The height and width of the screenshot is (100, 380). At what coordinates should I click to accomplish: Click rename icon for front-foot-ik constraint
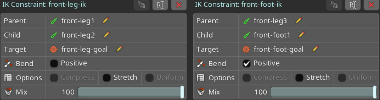coord(353,5)
